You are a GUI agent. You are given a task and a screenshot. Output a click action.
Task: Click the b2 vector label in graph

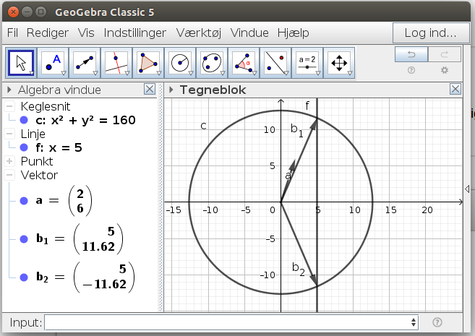tap(299, 269)
